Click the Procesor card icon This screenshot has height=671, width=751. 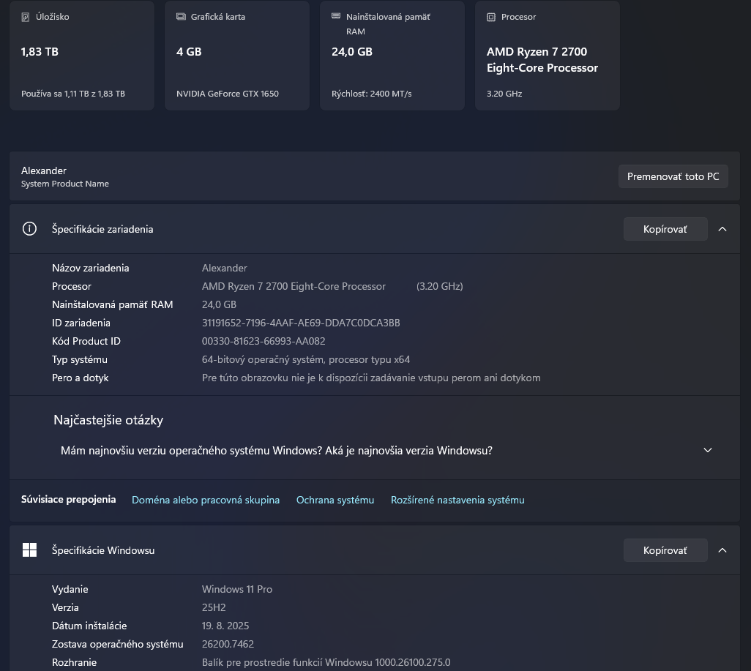point(490,16)
